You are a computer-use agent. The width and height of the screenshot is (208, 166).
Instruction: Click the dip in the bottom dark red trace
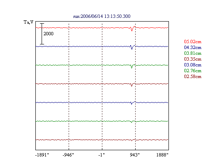(x=132, y=140)
